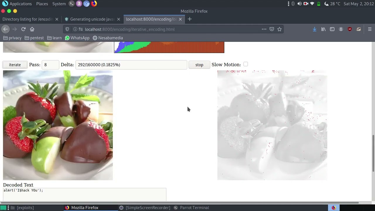Enable the Slow Motion checkbox
Image resolution: width=375 pixels, height=211 pixels.
246,64
